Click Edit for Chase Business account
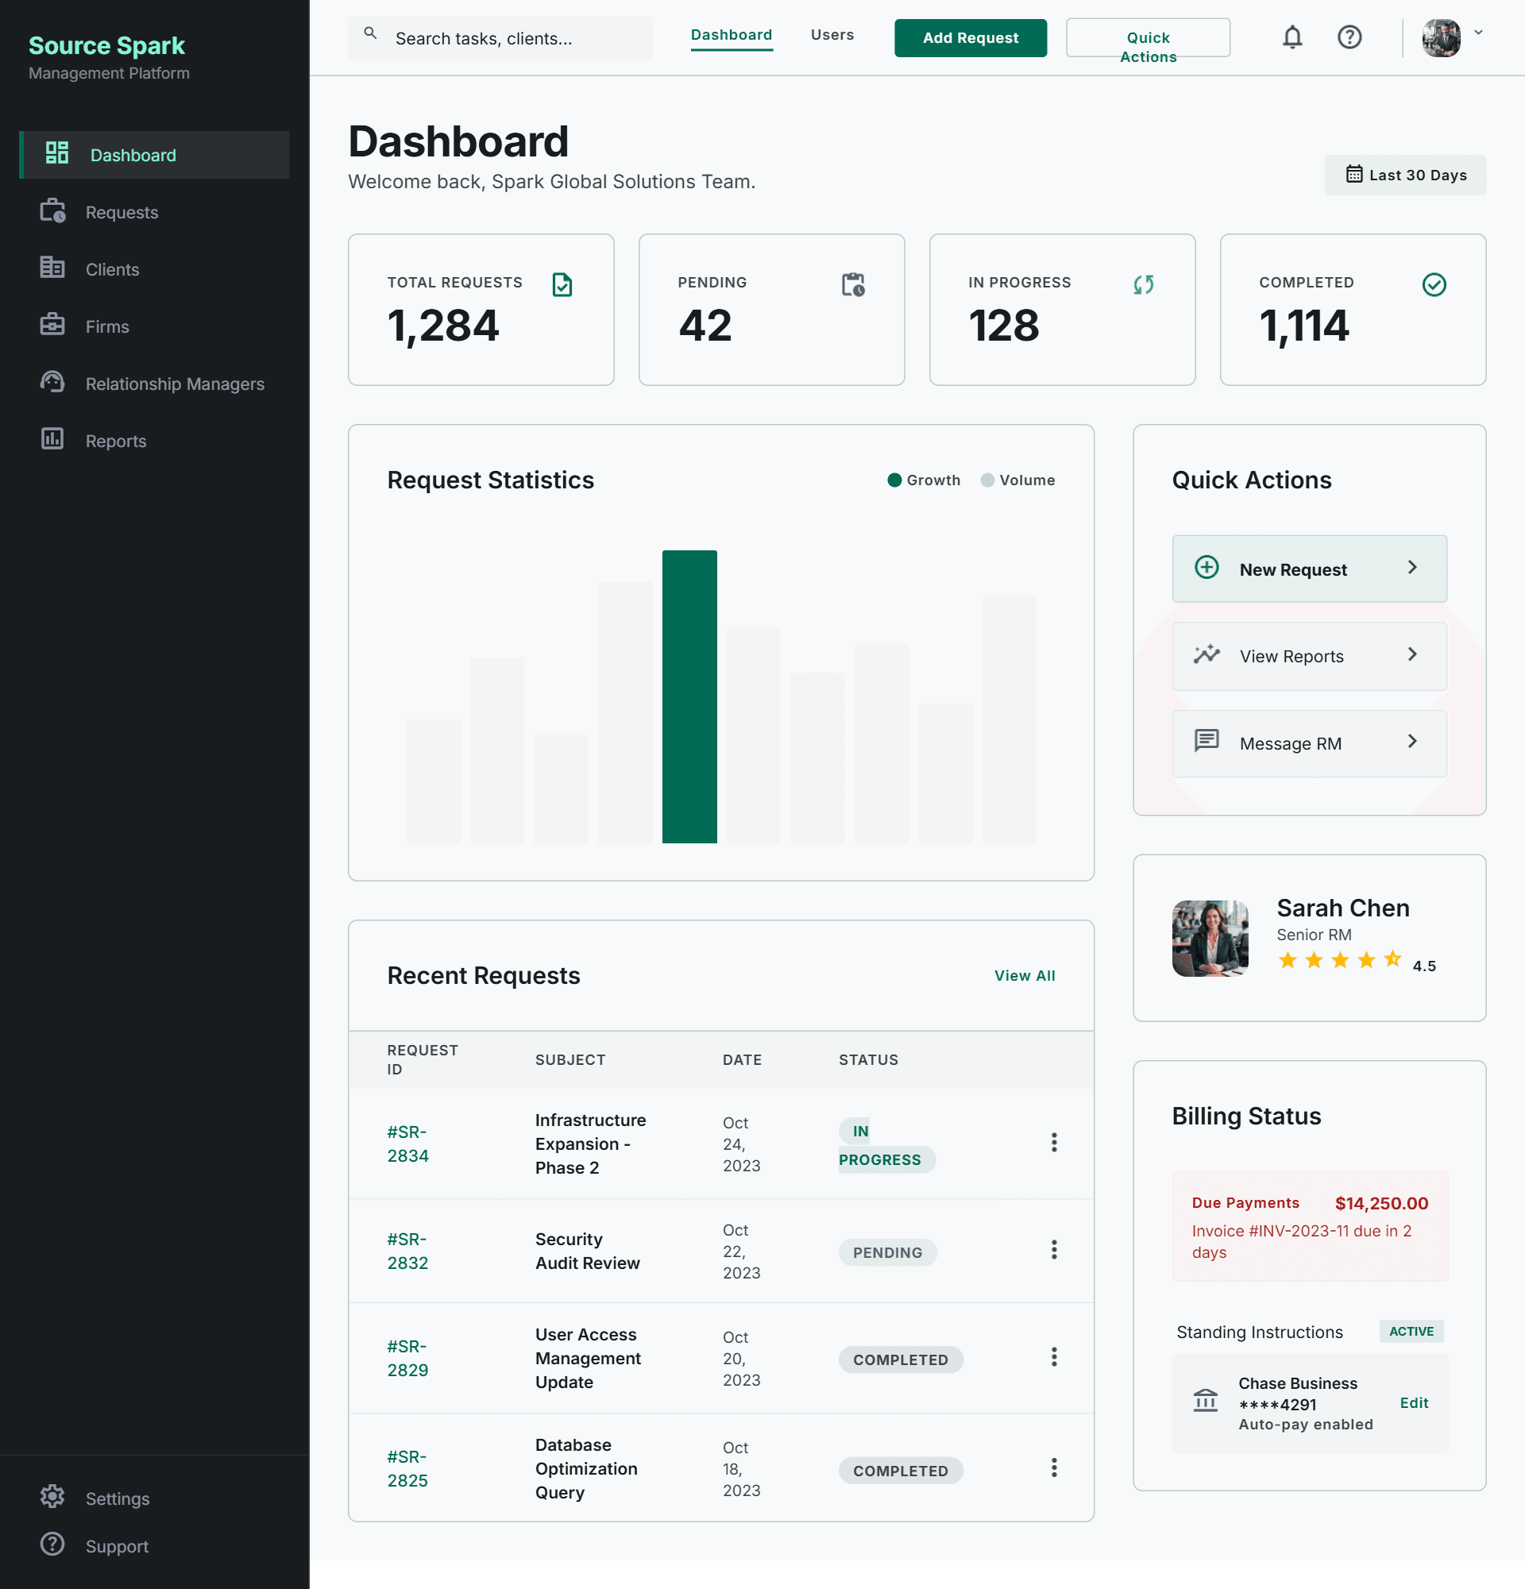1525x1589 pixels. 1414,1402
